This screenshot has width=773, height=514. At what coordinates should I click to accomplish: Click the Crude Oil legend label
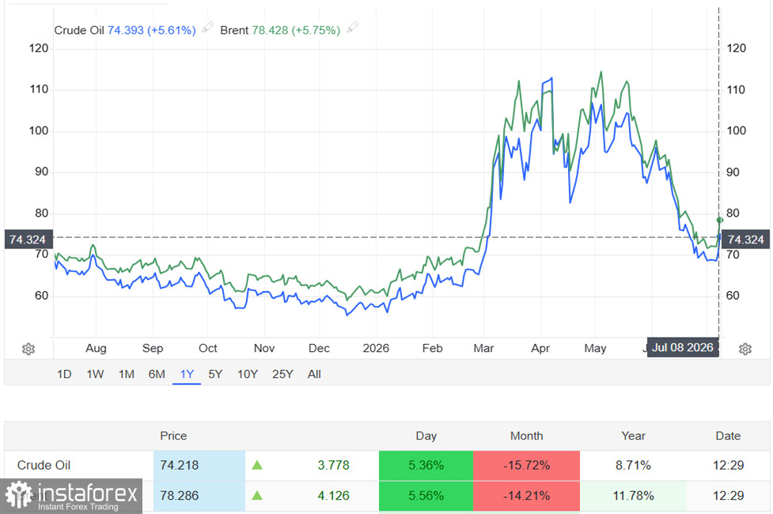(x=79, y=31)
